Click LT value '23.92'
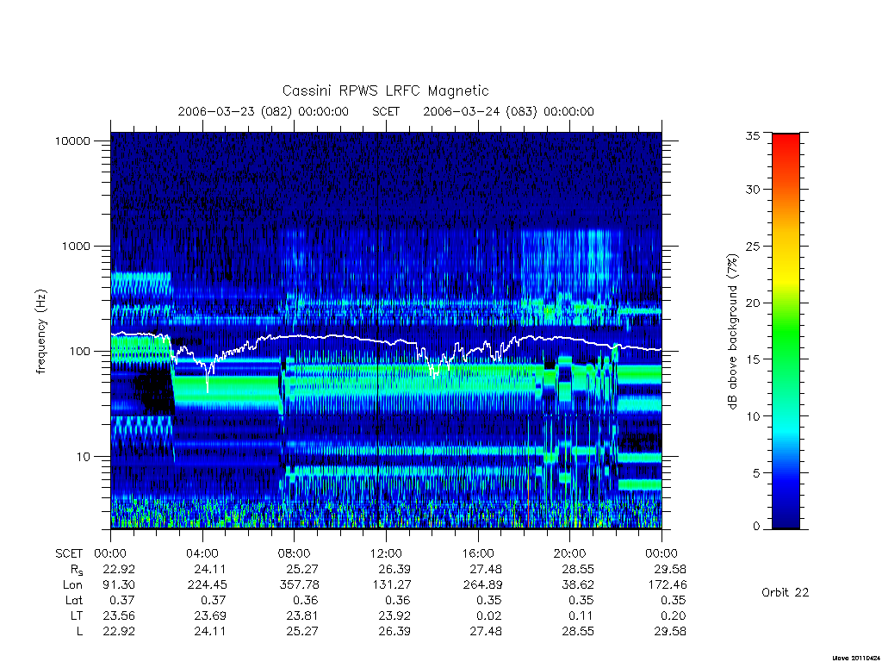This screenshot has height=662, width=882. 394,615
